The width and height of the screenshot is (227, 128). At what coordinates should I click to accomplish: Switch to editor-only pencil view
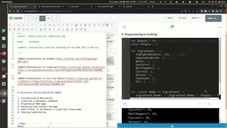pyautogui.click(x=36, y=18)
